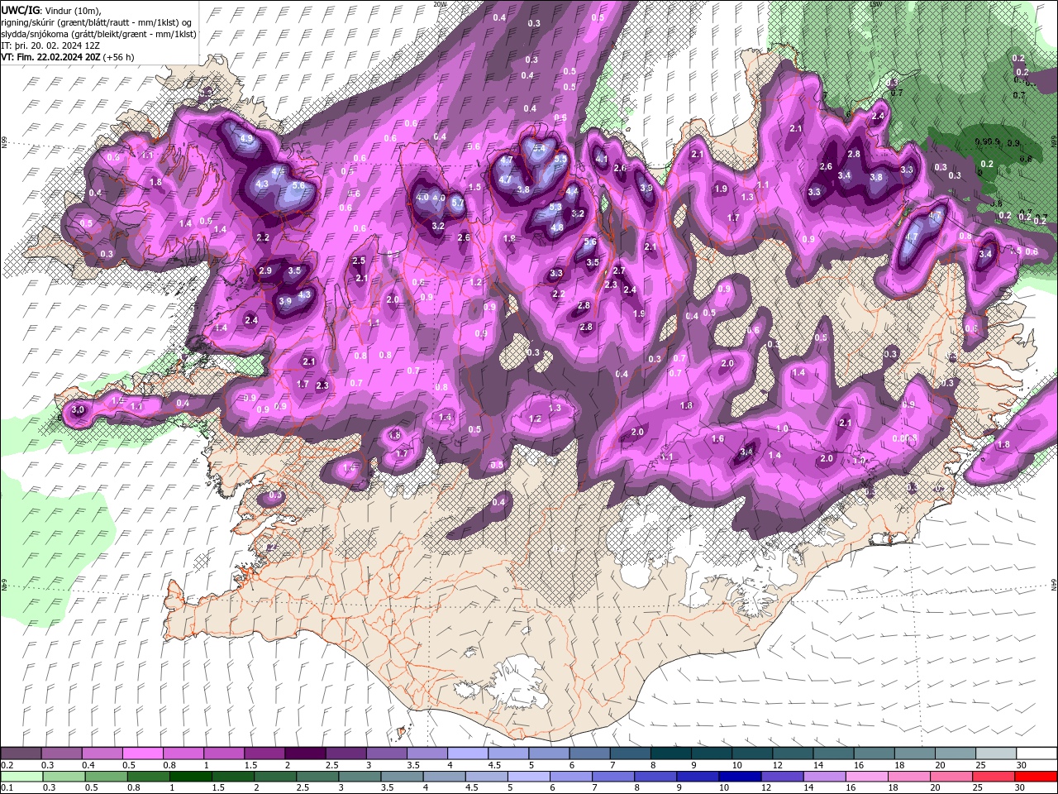Click the '20W' longitude label

pos(439,4)
